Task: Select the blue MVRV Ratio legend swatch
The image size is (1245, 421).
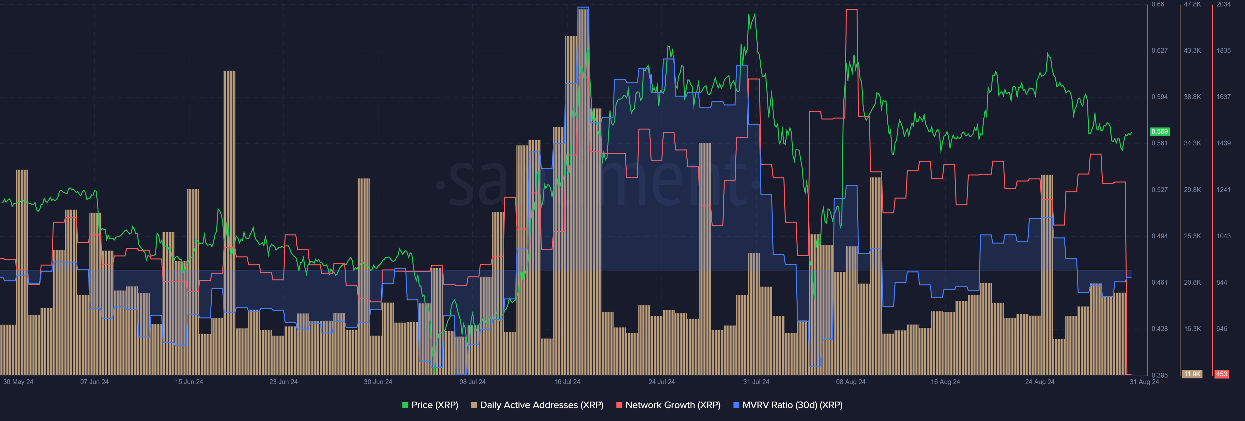Action: point(736,405)
